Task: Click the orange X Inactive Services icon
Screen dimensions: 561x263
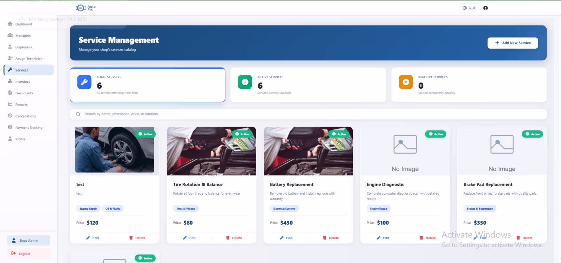Action: tap(406, 82)
